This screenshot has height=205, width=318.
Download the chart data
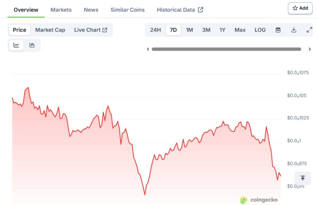[x=294, y=30]
